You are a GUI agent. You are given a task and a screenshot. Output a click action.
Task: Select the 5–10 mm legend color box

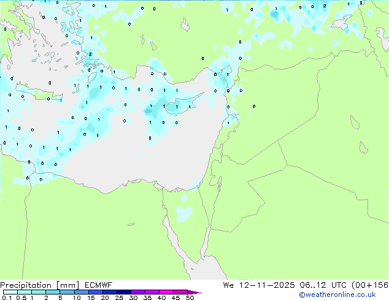coord(67,292)
